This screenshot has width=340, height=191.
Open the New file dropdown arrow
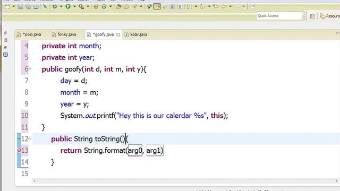tap(14, 7)
